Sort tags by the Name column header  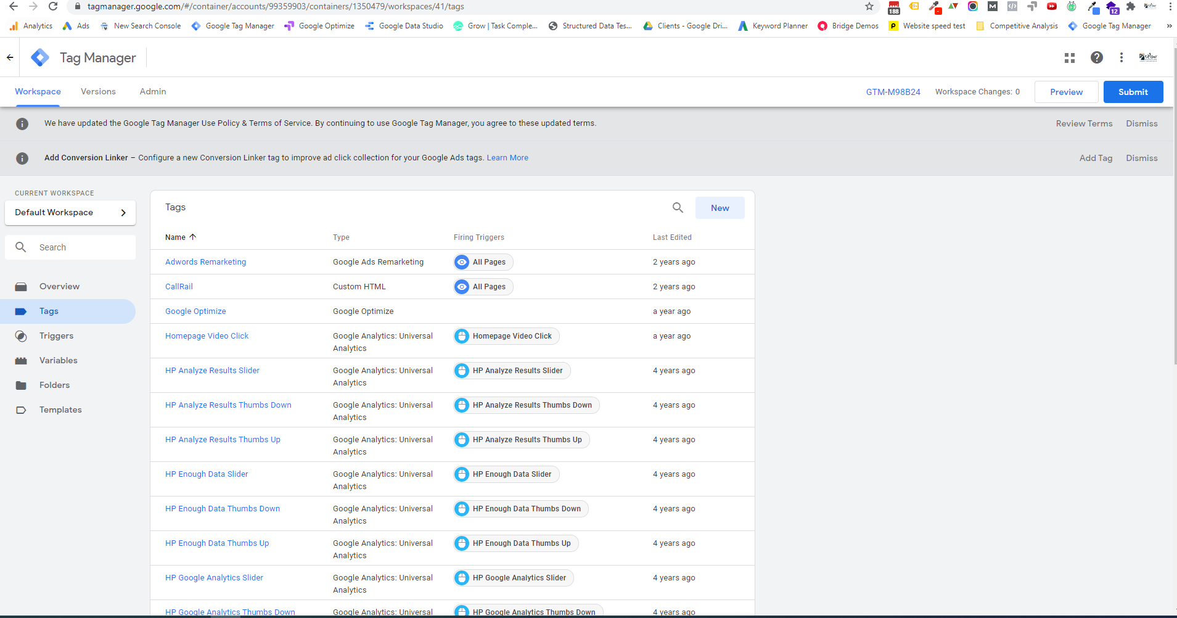[176, 237]
